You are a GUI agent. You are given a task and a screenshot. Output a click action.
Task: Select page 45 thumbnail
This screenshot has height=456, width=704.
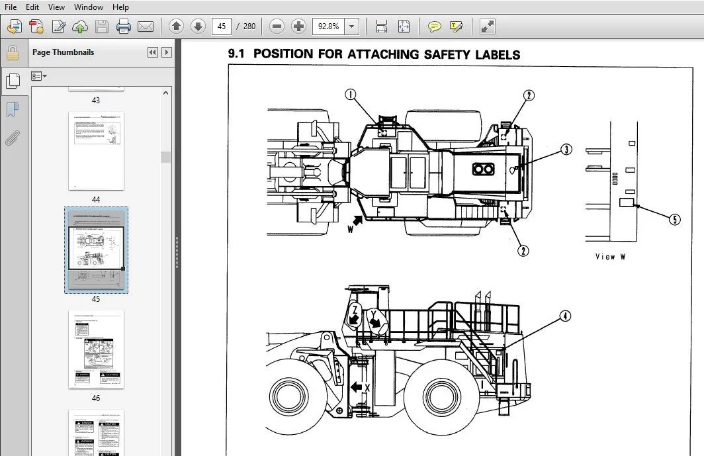(x=96, y=250)
